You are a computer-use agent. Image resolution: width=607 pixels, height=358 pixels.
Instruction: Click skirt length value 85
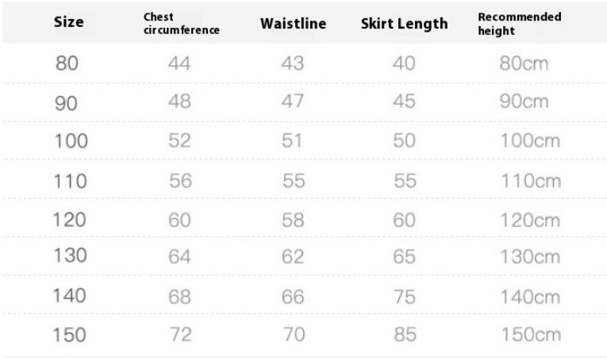point(404,335)
